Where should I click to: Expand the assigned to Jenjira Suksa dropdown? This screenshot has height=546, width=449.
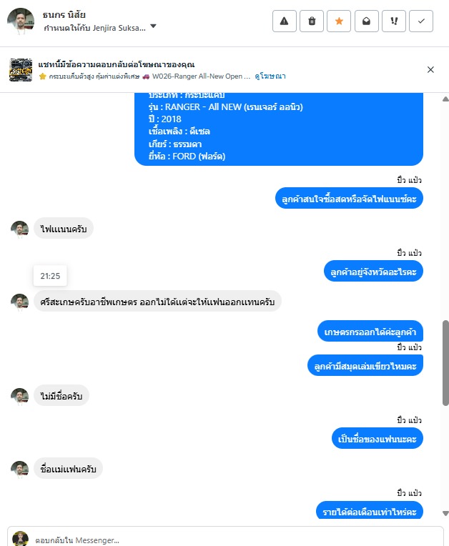point(153,26)
